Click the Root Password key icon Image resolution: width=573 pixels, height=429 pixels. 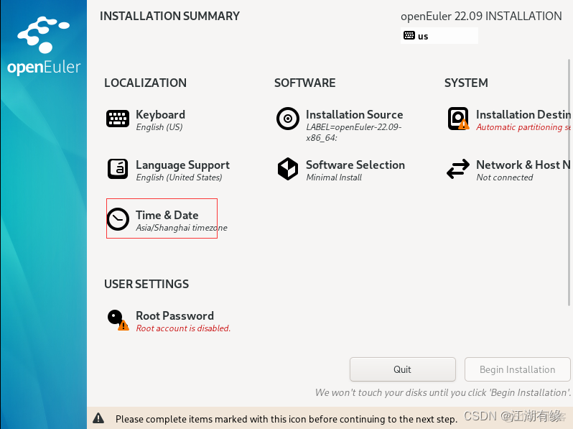(116, 319)
